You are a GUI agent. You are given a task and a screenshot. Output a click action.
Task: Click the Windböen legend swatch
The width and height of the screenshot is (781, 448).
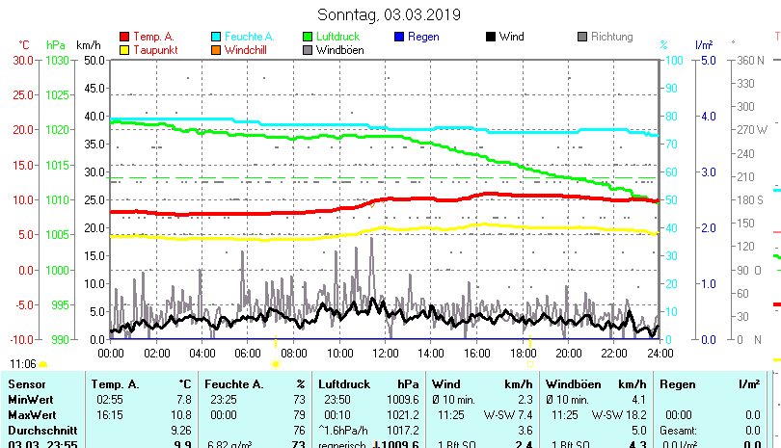click(x=309, y=50)
